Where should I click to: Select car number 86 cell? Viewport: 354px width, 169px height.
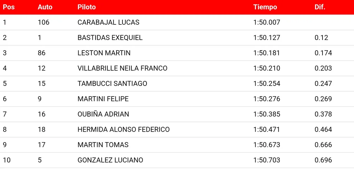[x=42, y=53]
